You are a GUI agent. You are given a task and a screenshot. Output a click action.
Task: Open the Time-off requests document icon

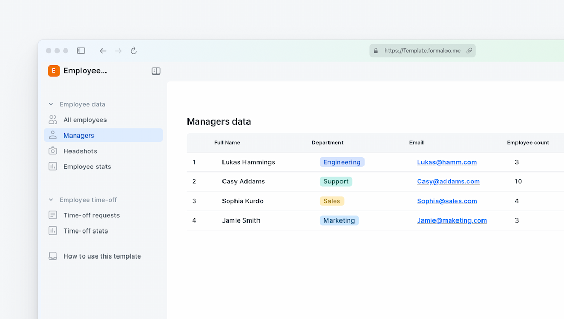coord(52,215)
